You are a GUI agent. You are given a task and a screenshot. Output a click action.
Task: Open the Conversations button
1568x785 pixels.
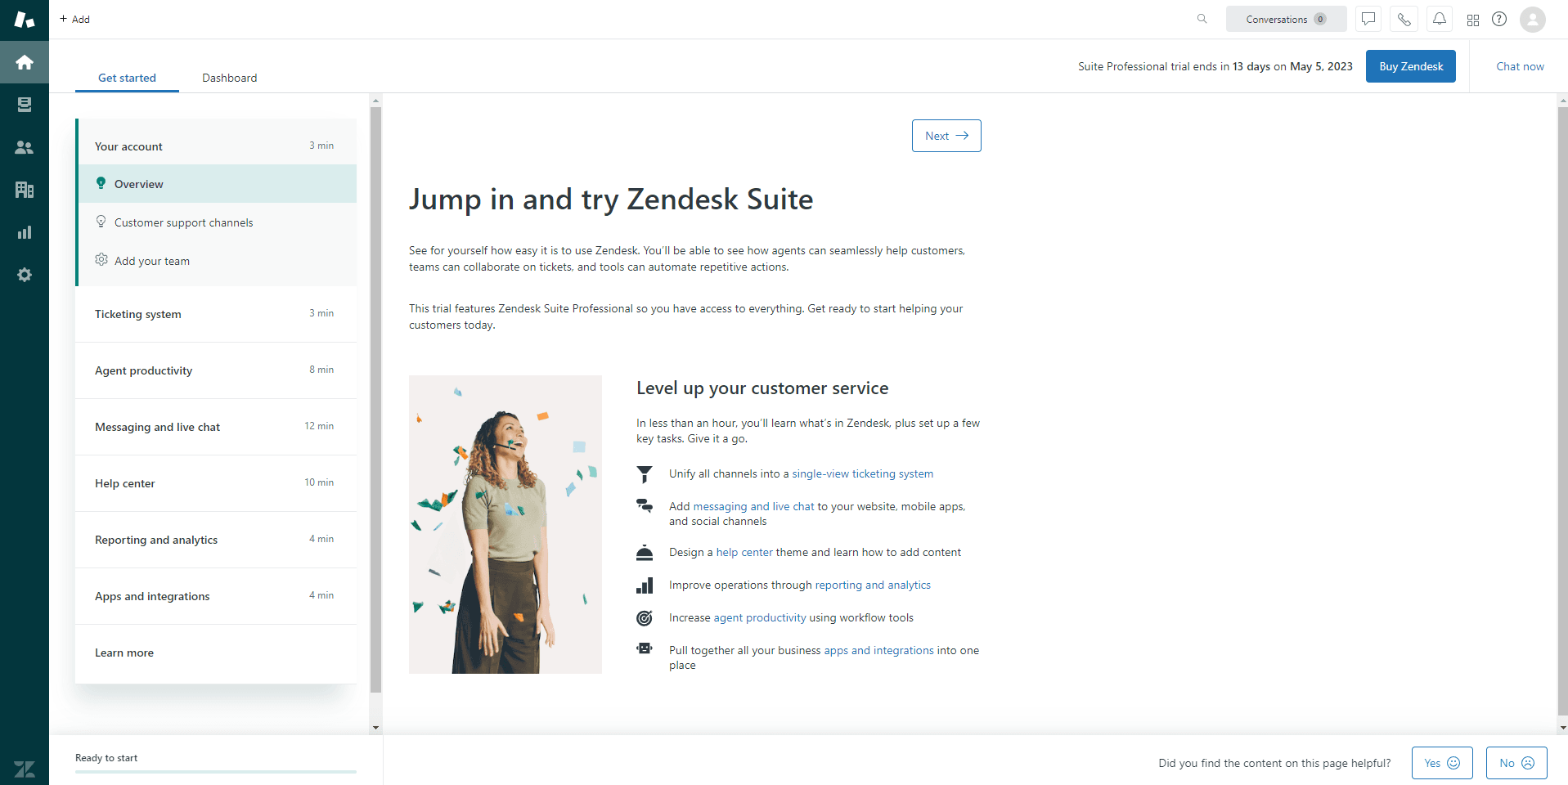click(x=1286, y=19)
